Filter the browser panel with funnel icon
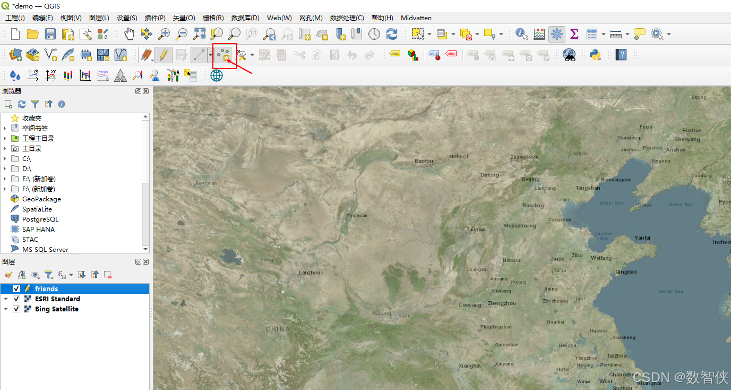The width and height of the screenshot is (731, 390). click(35, 104)
